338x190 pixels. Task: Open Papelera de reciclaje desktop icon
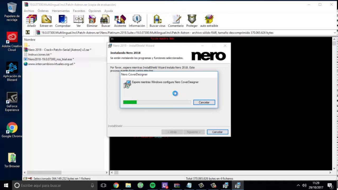(12, 12)
